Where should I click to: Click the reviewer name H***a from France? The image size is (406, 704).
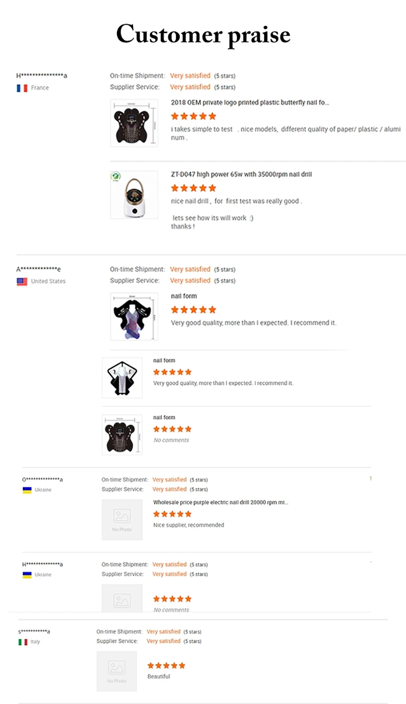(x=41, y=76)
